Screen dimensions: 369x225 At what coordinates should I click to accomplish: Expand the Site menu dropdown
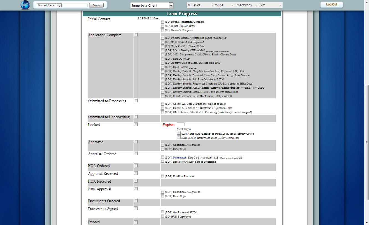click(280, 5)
